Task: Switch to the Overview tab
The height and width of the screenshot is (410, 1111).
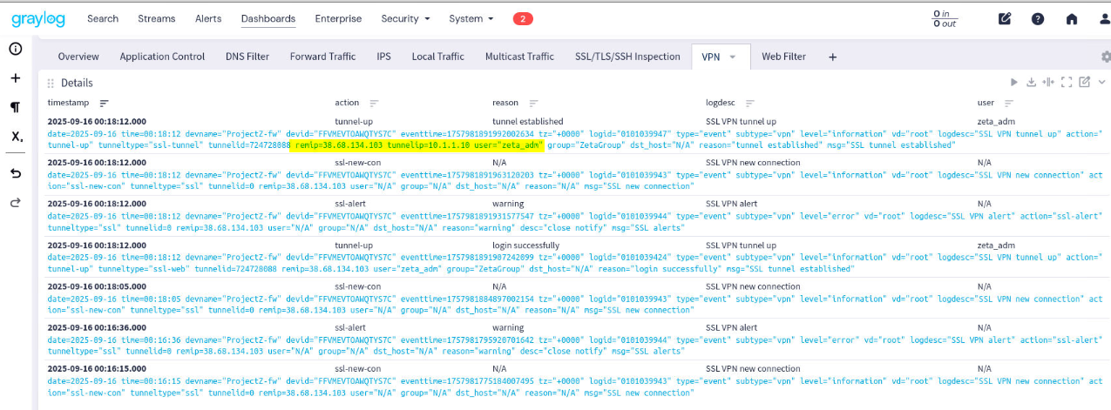Action: pos(78,57)
